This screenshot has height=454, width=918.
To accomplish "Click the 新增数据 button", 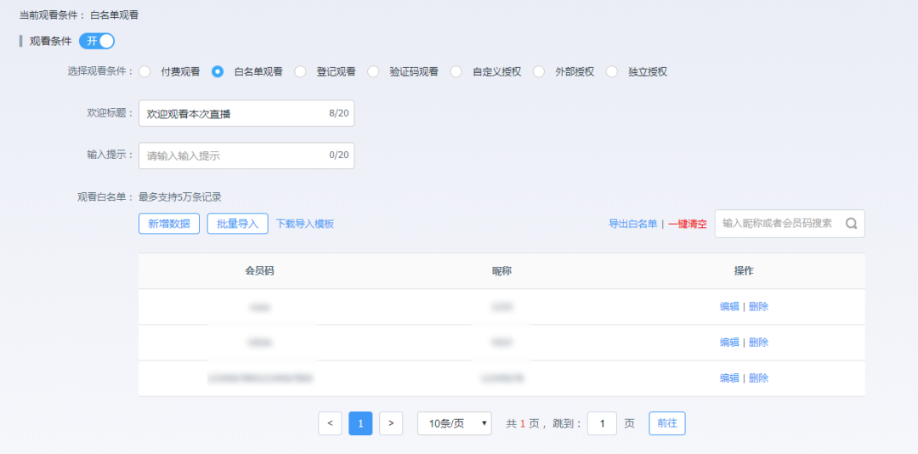I will coord(169,224).
